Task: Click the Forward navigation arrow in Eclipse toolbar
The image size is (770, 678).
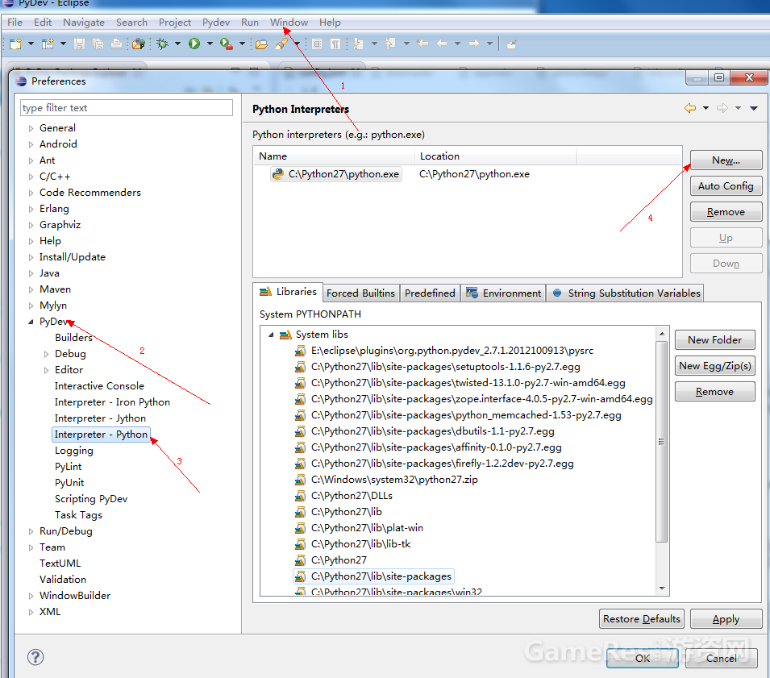Action: [474, 44]
